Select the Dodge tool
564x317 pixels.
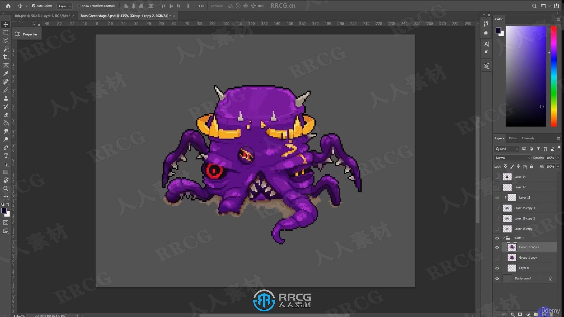coord(6,139)
